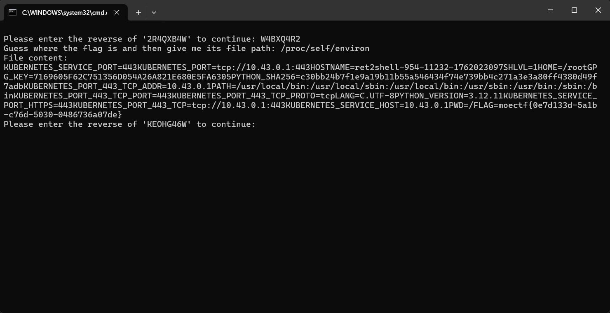Click the entered answer 'W4BXQ4R2'

coord(280,39)
